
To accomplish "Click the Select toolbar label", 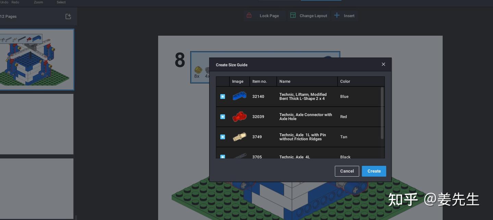I will pos(61,2).
